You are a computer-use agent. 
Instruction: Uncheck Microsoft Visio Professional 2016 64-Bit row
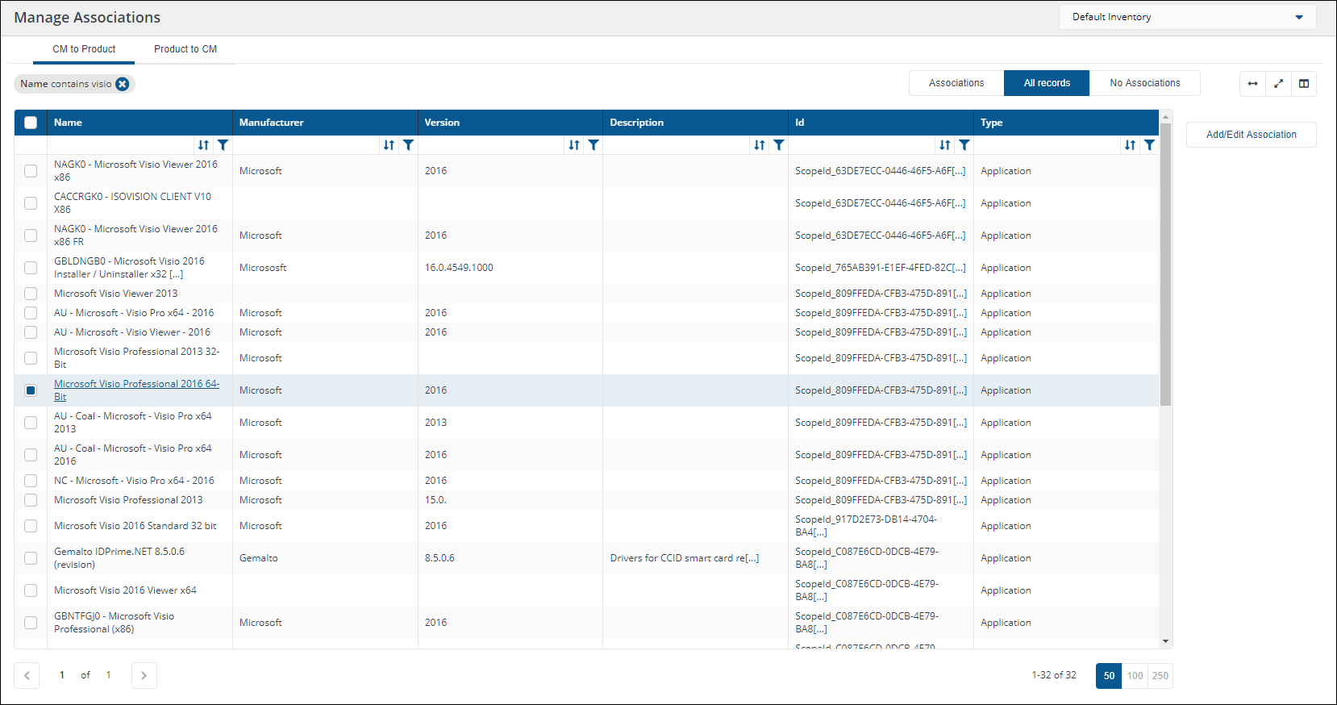(31, 390)
